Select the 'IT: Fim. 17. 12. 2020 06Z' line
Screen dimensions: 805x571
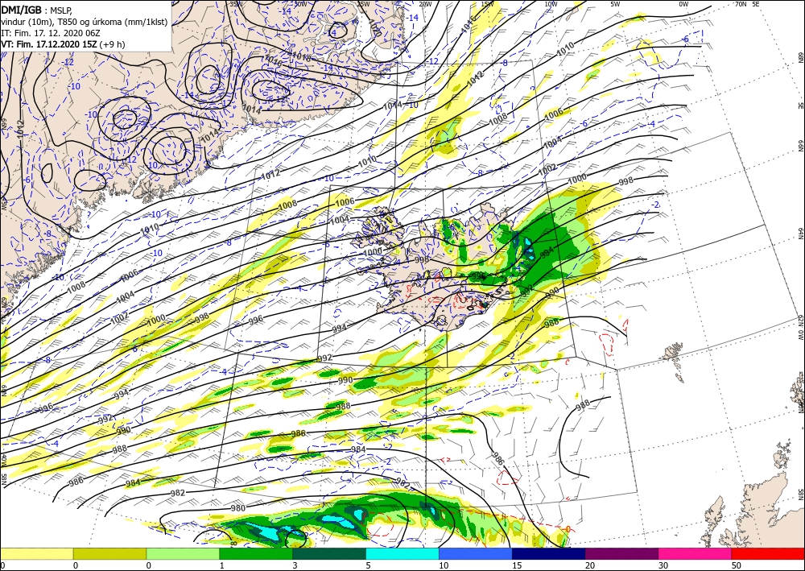(51, 33)
